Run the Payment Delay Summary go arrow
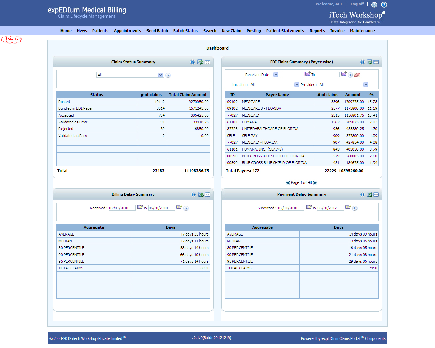This screenshot has height=348, width=435. (355, 208)
